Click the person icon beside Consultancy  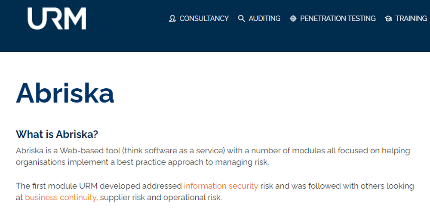172,19
